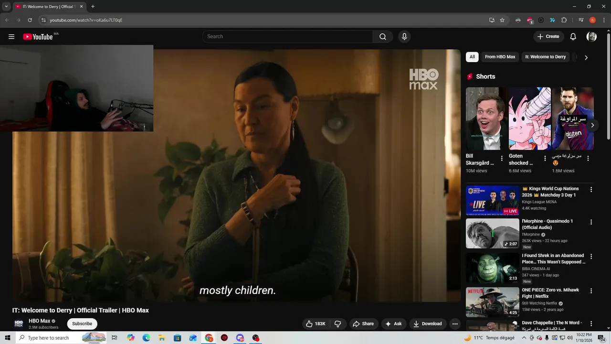Open HBO Max channel avatar
Image resolution: width=611 pixels, height=344 pixels.
coord(19,324)
